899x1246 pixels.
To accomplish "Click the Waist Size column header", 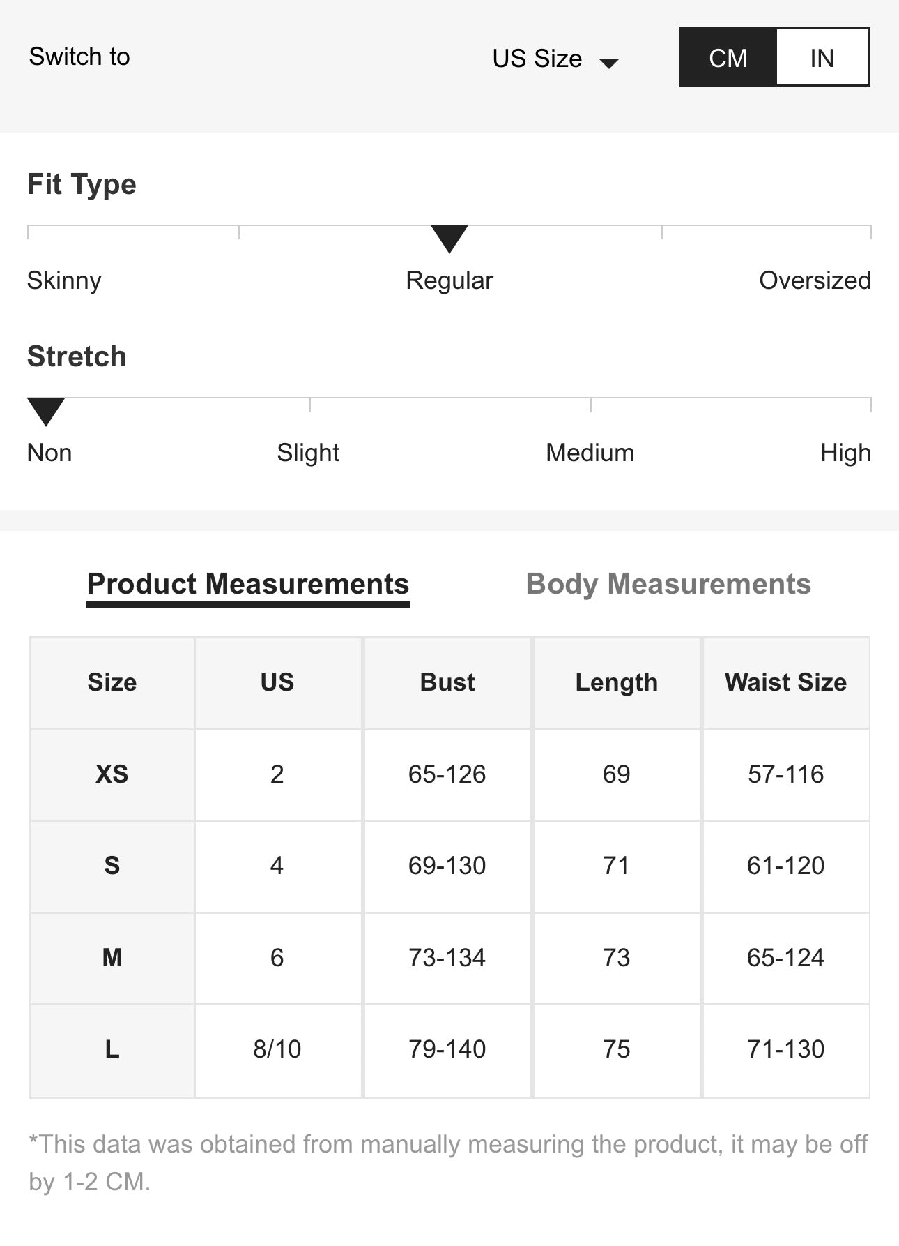I will click(785, 682).
